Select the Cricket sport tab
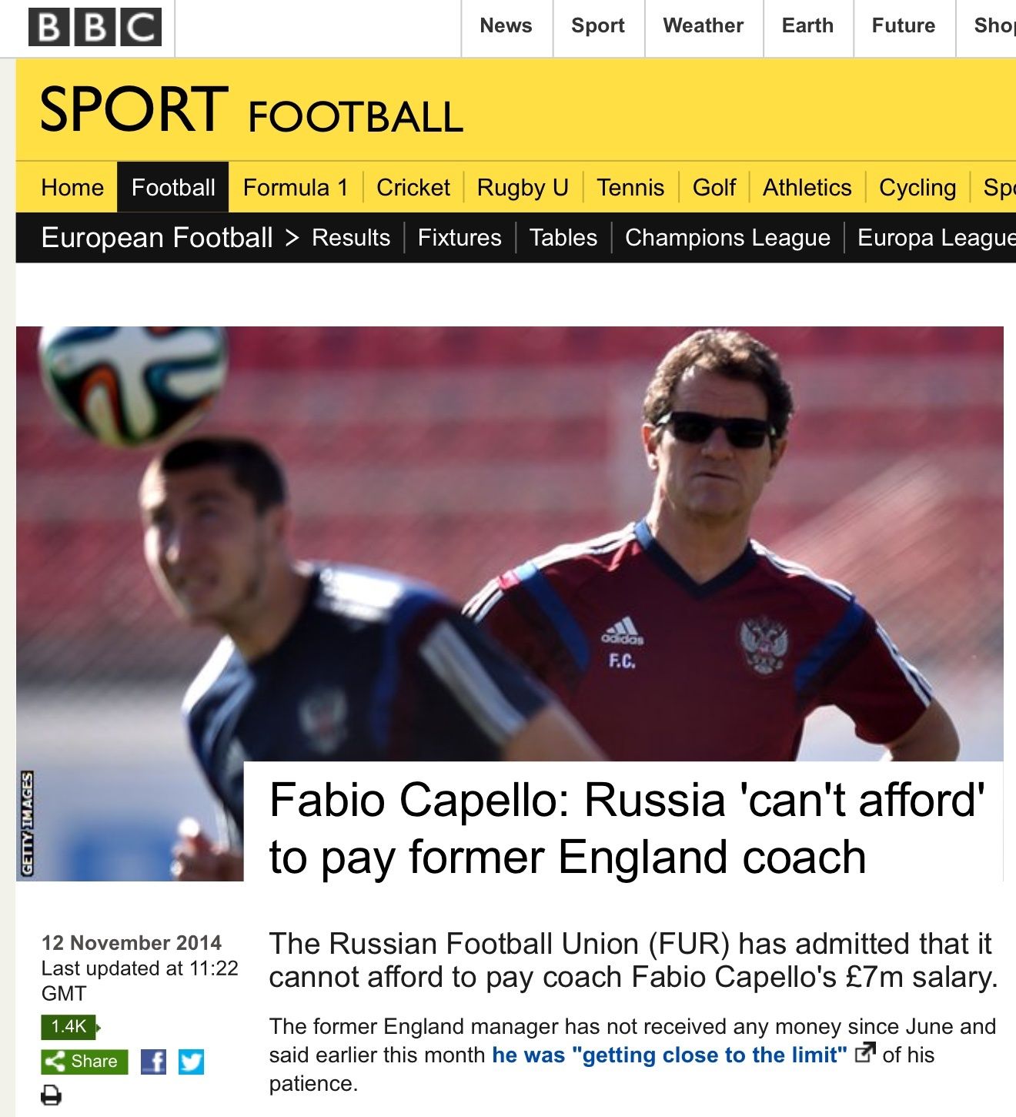The image size is (1016, 1117). coord(413,187)
